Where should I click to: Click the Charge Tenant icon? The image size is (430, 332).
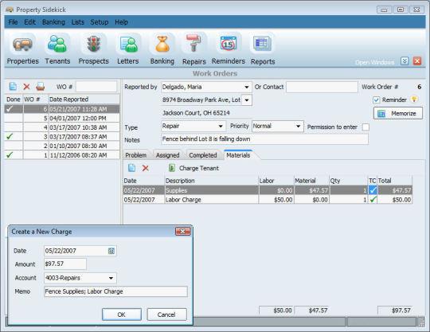click(172, 168)
